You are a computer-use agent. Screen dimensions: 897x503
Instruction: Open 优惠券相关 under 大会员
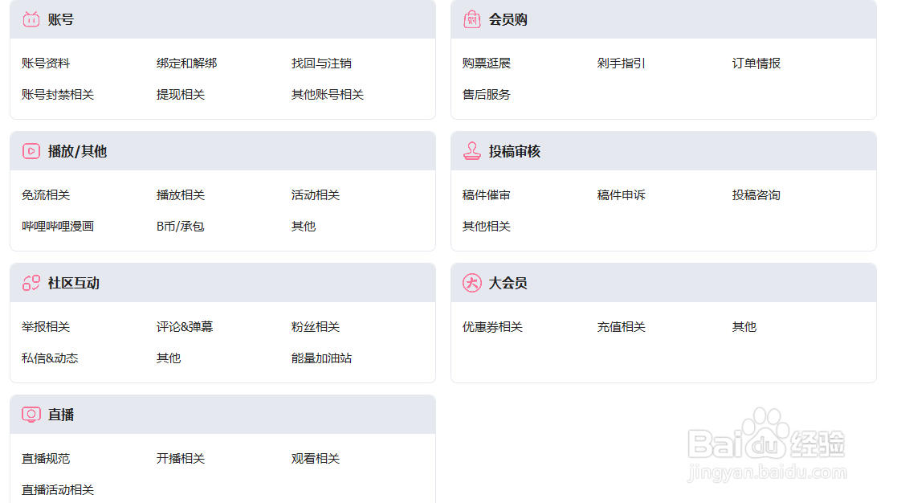(492, 326)
